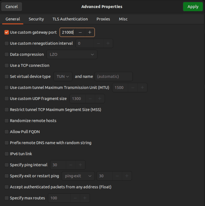Enable IPv6 tun link checkbox
The image size is (205, 206).
(x=7, y=154)
